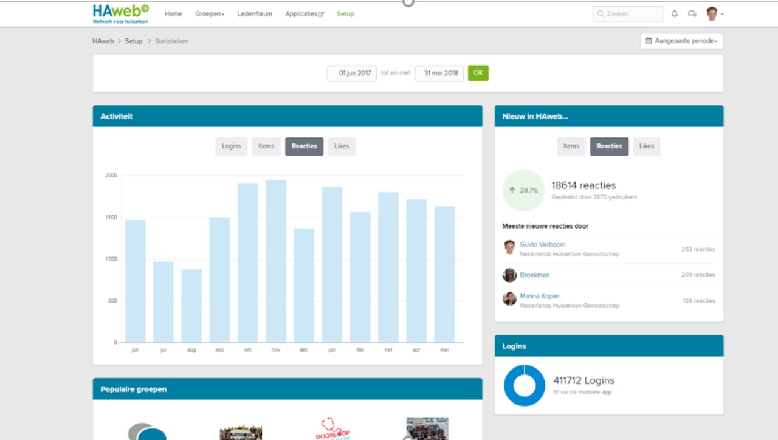
Task: Click Broekman's avatar picture
Action: click(x=509, y=275)
